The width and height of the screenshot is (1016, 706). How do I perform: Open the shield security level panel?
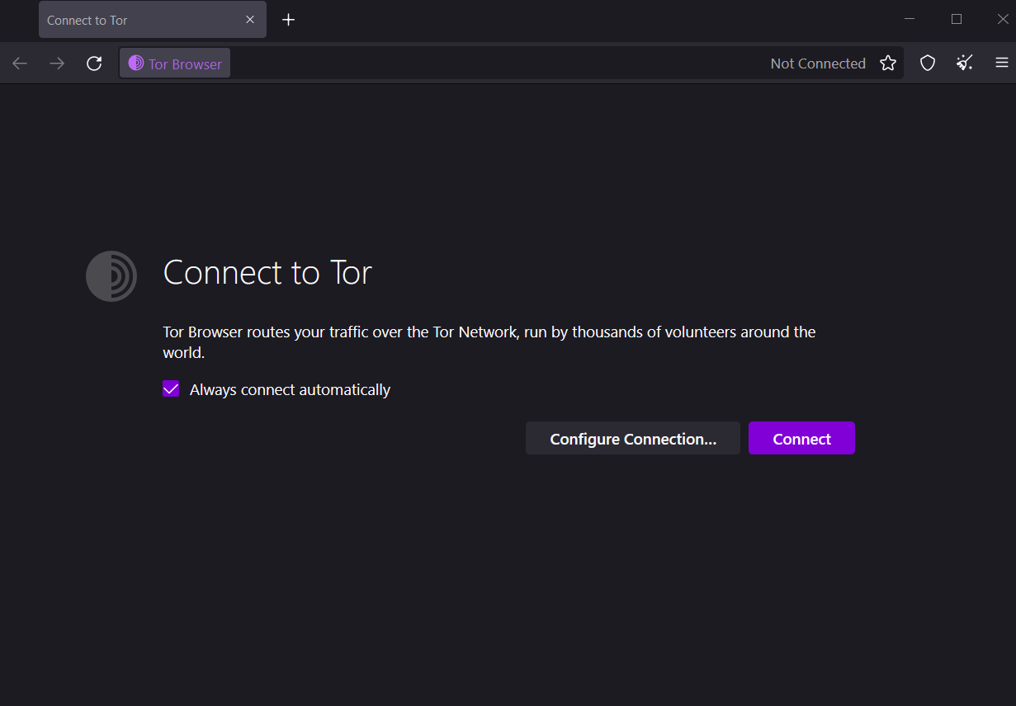tap(928, 64)
